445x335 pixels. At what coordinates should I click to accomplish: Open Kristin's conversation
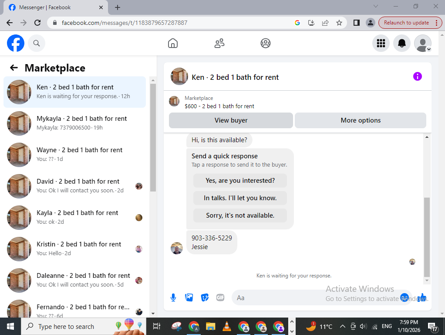[x=74, y=249]
